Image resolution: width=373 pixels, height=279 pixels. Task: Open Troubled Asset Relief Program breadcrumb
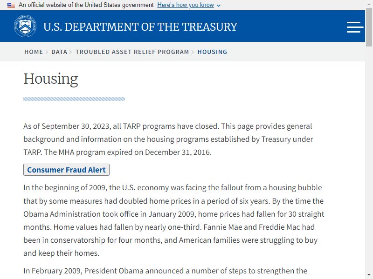pos(132,52)
